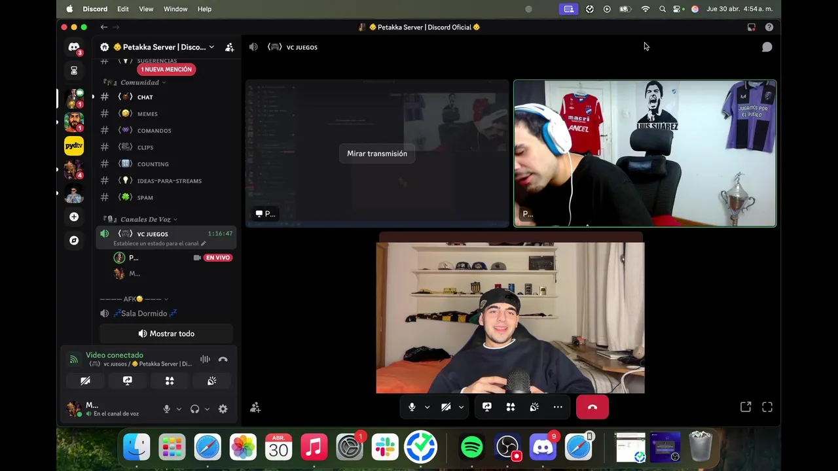Toggle camera in left voice panel
Viewport: 838px width, 471px height.
tap(85, 381)
